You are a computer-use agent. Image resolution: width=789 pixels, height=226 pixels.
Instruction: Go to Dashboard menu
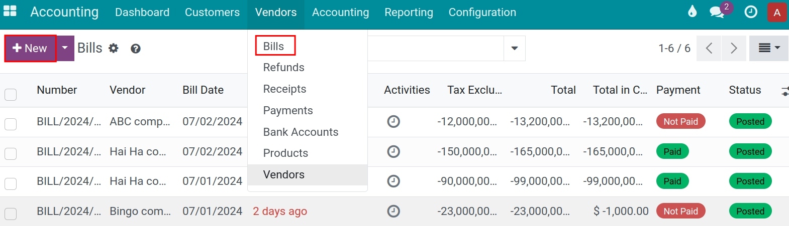142,12
